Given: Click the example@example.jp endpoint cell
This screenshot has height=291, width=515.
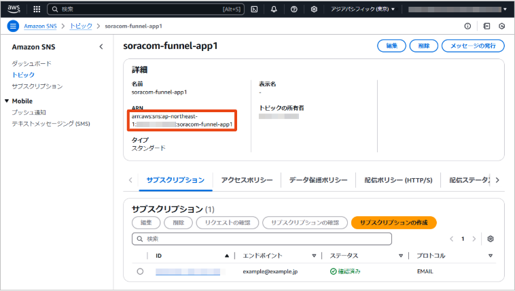Looking at the screenshot, I should [270, 271].
